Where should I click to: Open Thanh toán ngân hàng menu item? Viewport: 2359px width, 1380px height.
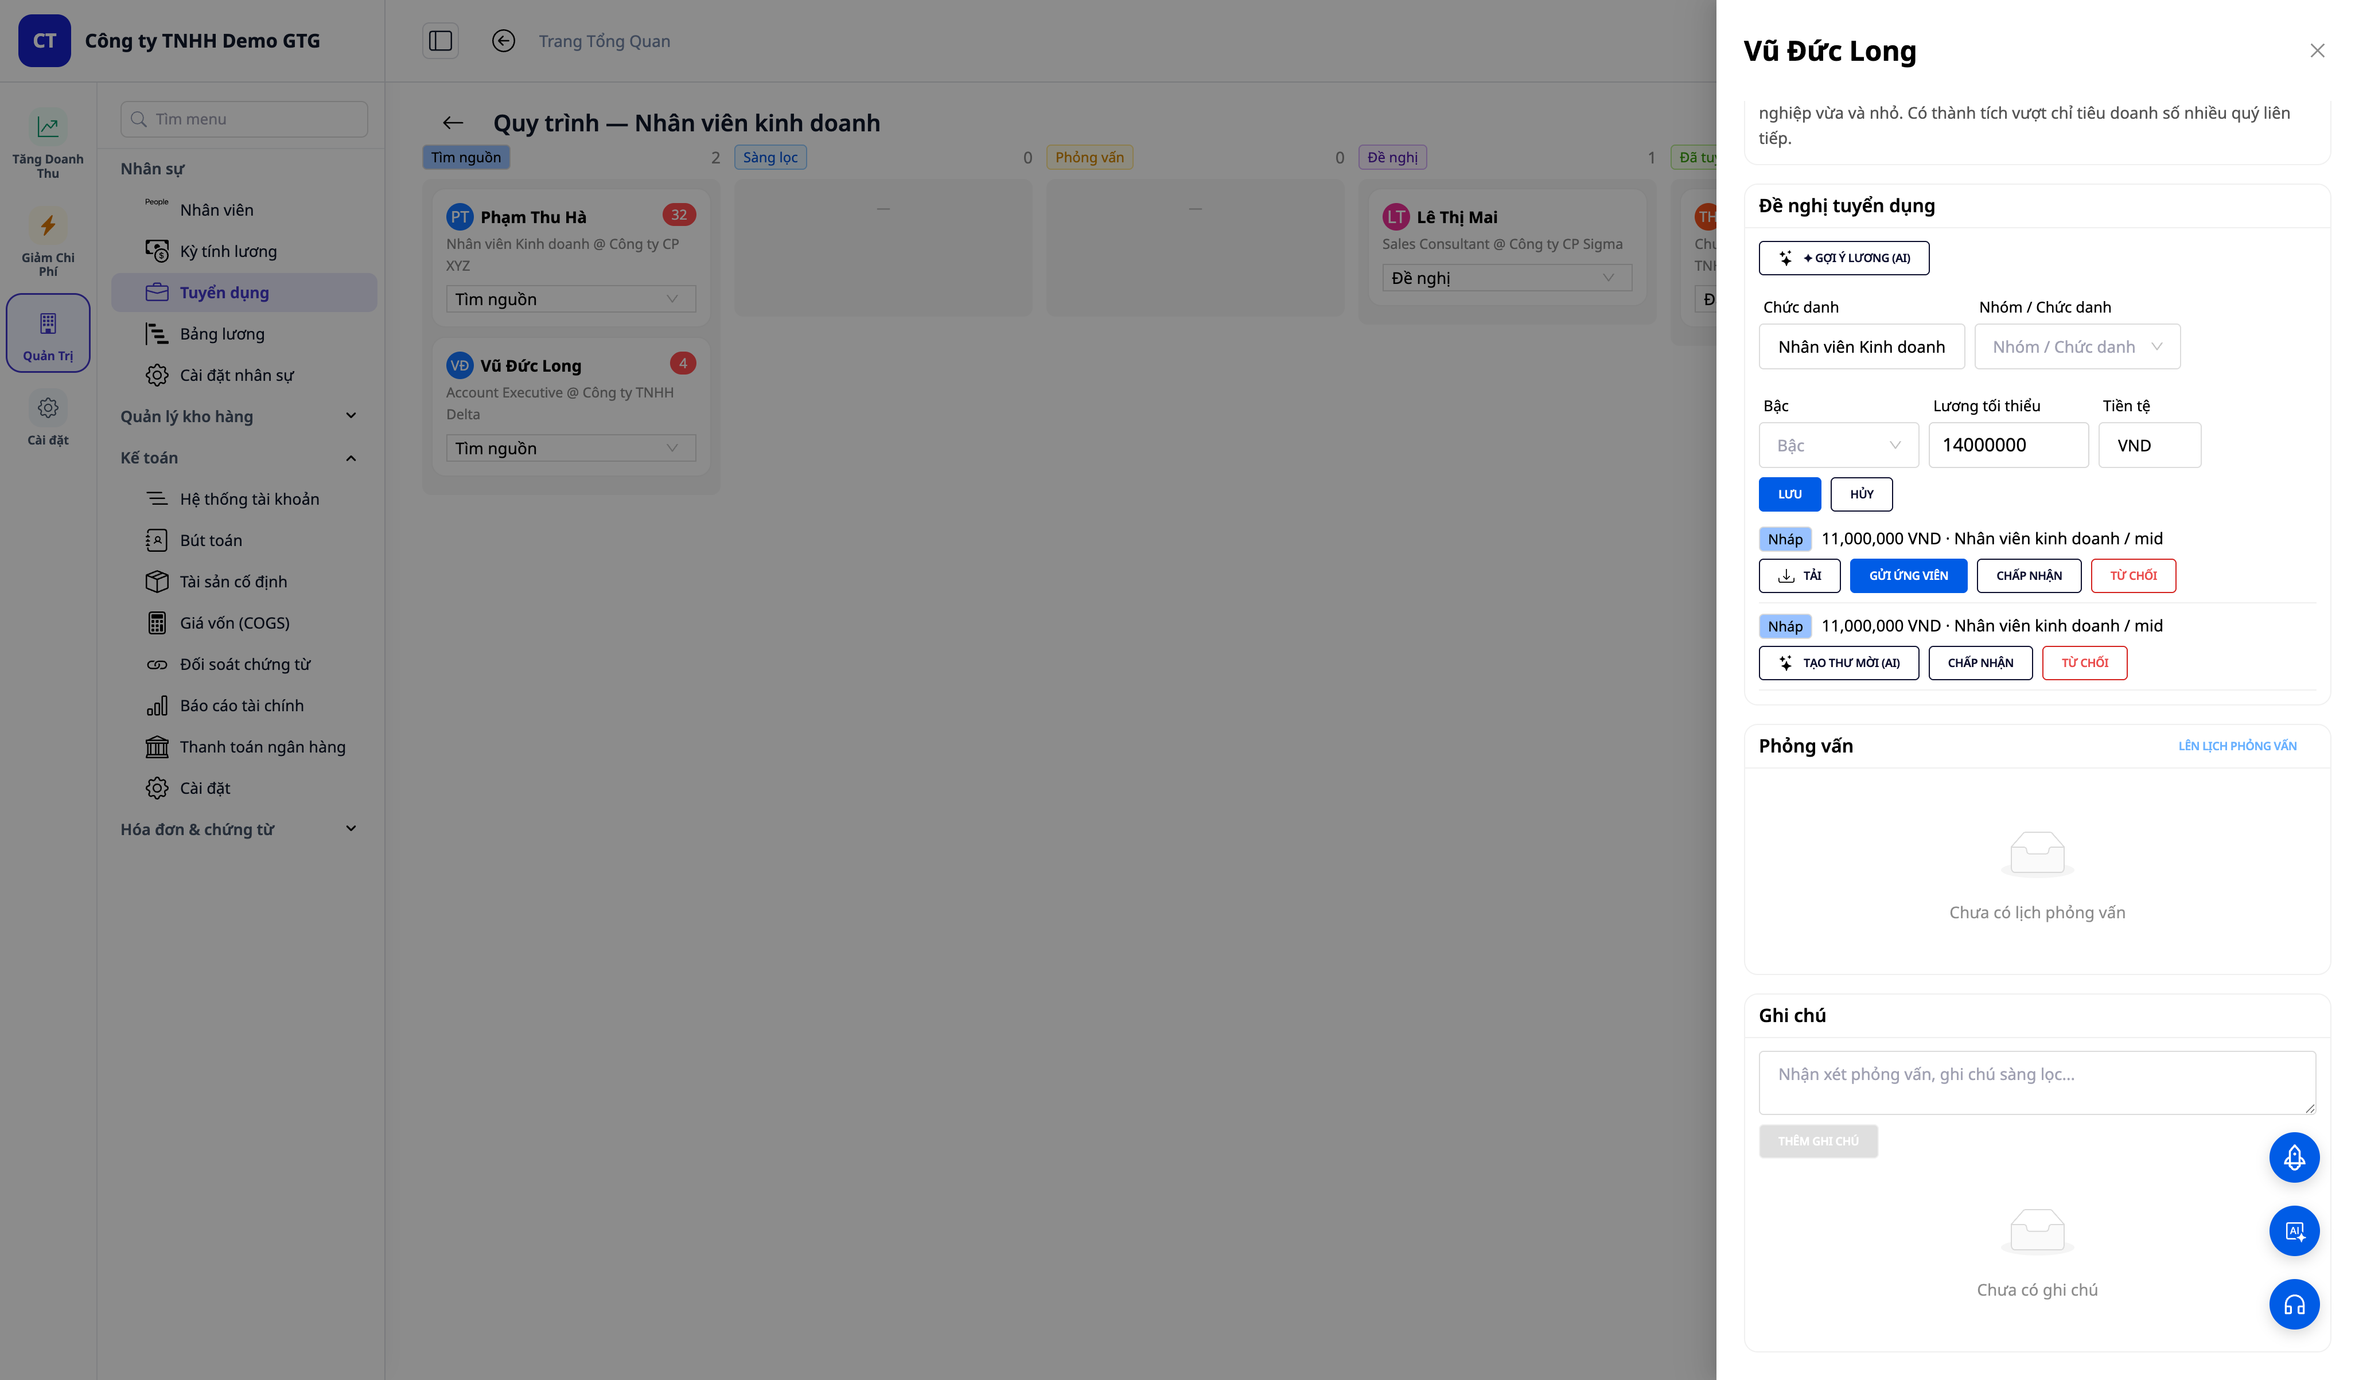pyautogui.click(x=244, y=746)
